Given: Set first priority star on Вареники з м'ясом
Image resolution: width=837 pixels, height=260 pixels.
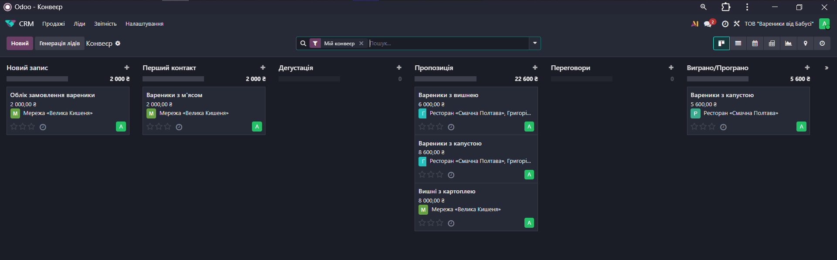Looking at the screenshot, I should (150, 127).
